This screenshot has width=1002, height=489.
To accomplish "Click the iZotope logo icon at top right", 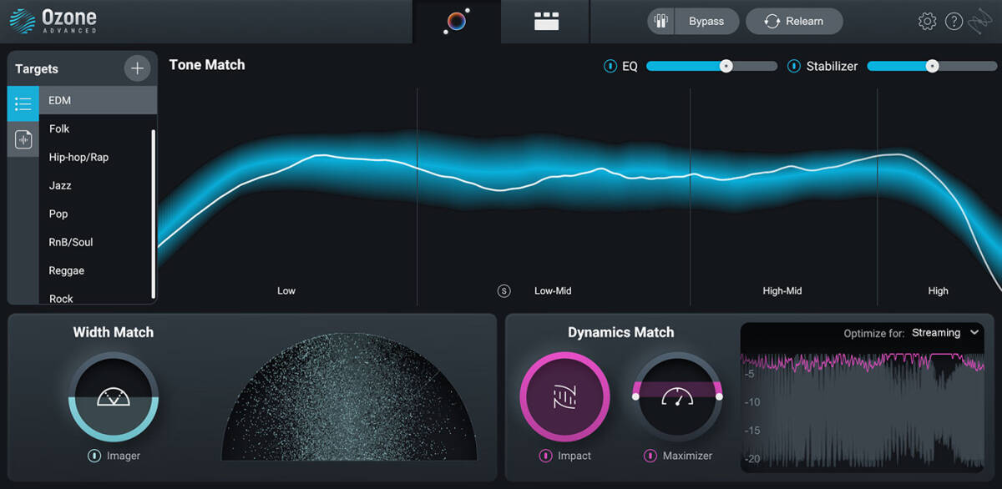I will click(980, 22).
